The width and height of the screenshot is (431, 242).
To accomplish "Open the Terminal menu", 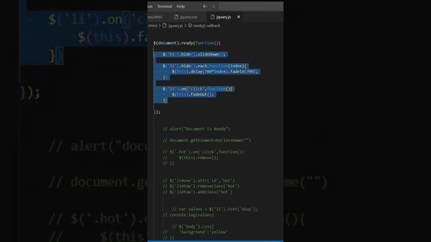I will [x=164, y=6].
